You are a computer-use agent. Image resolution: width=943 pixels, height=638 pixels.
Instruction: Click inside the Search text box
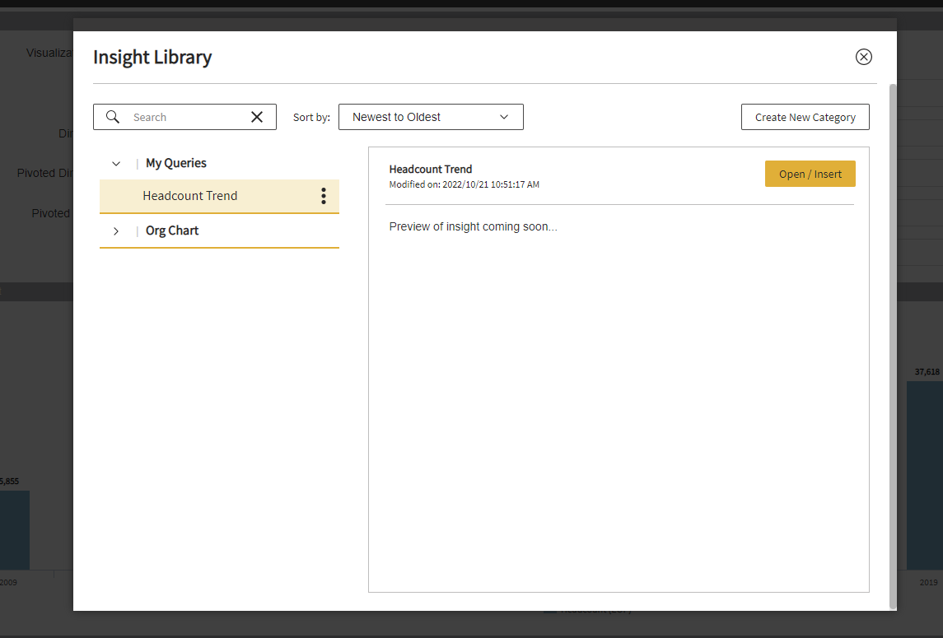[x=185, y=117]
